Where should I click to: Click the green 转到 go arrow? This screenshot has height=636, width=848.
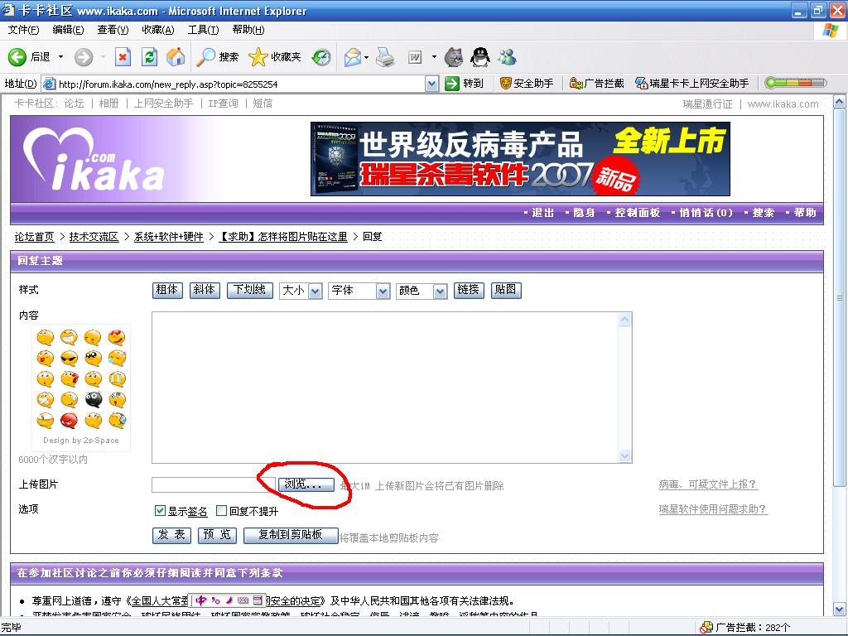(x=451, y=84)
